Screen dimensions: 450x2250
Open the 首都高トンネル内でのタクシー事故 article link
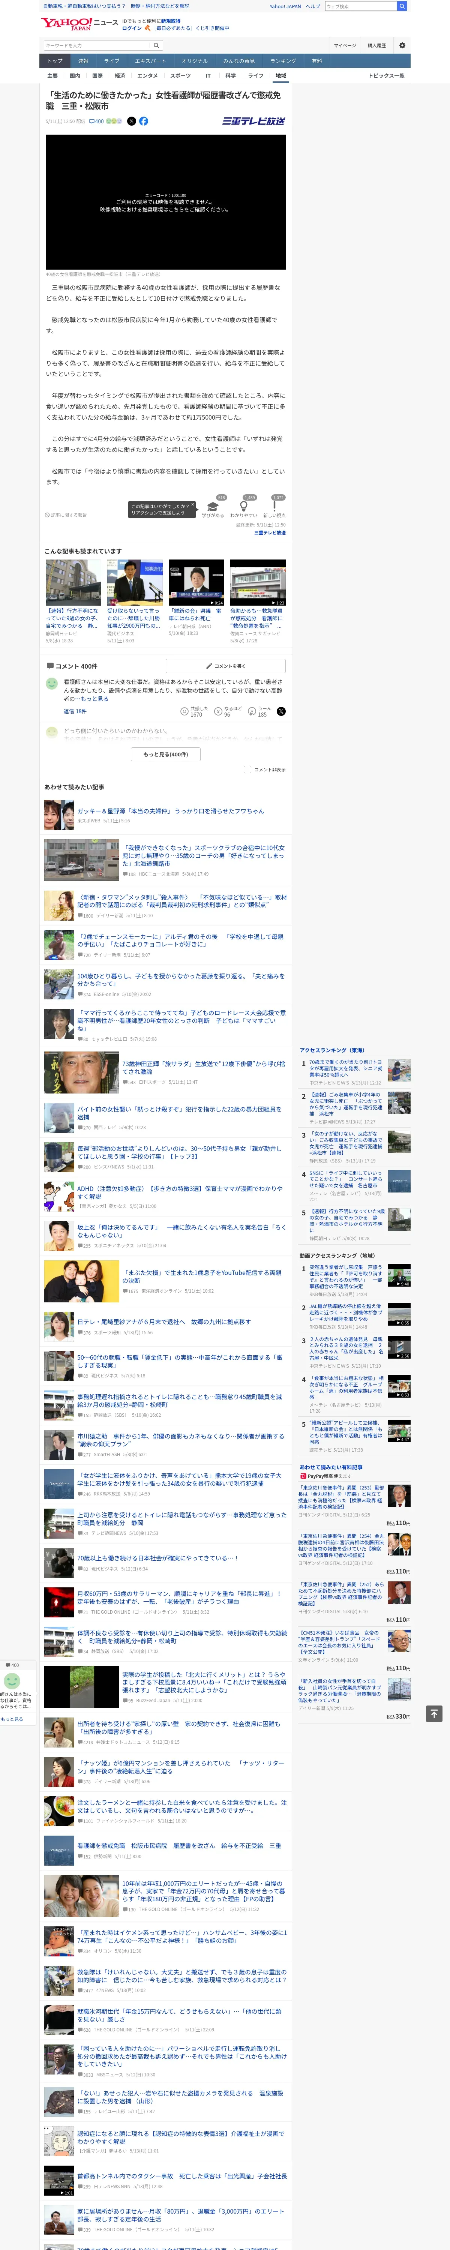(x=182, y=2176)
